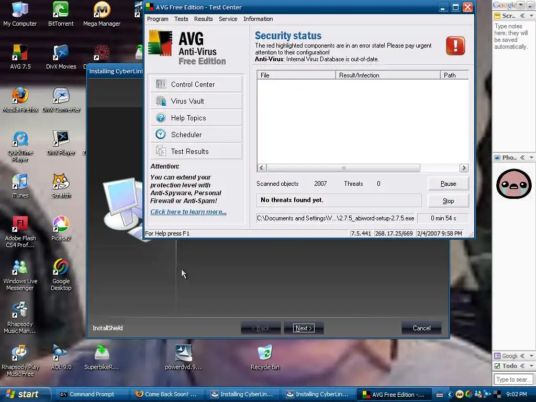The height and width of the screenshot is (402, 536).
Task: Open My Computer desktop icon
Action: click(x=20, y=14)
